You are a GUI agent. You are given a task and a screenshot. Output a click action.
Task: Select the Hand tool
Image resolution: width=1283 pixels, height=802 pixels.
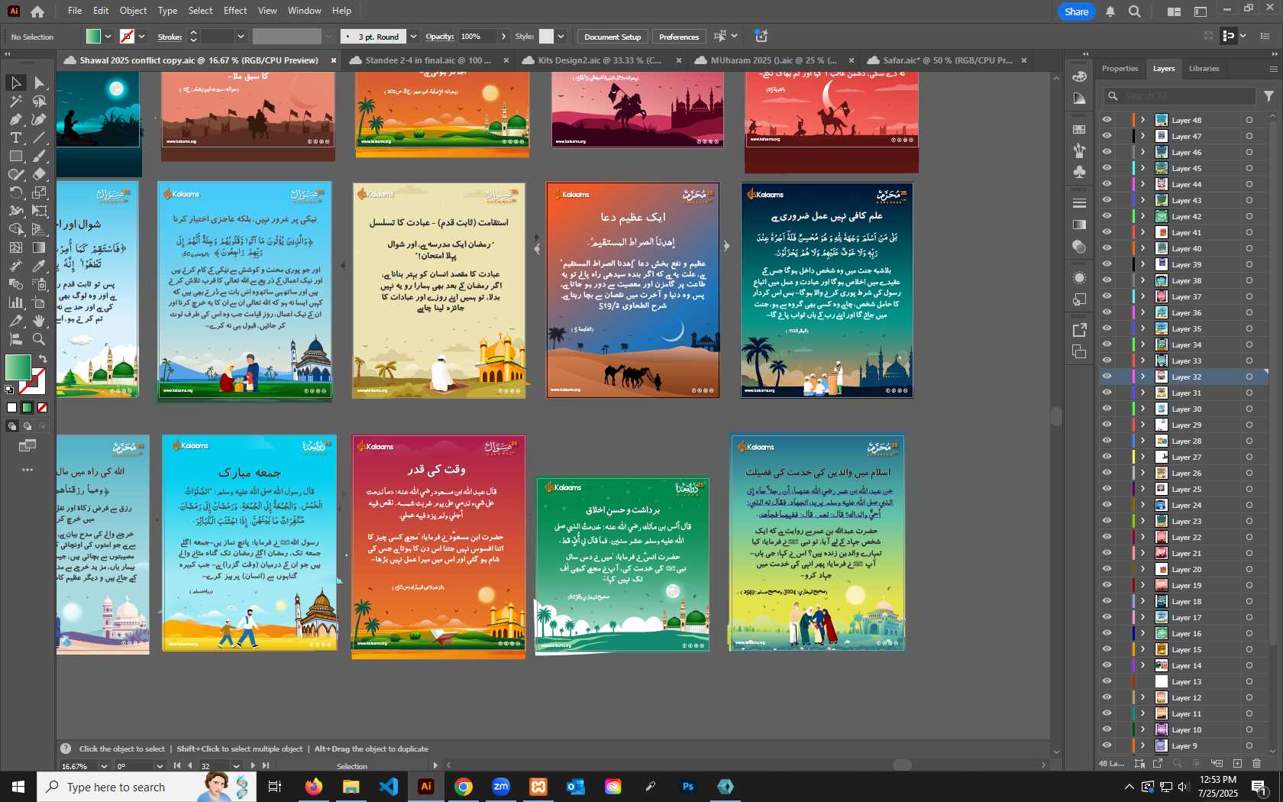tap(39, 321)
